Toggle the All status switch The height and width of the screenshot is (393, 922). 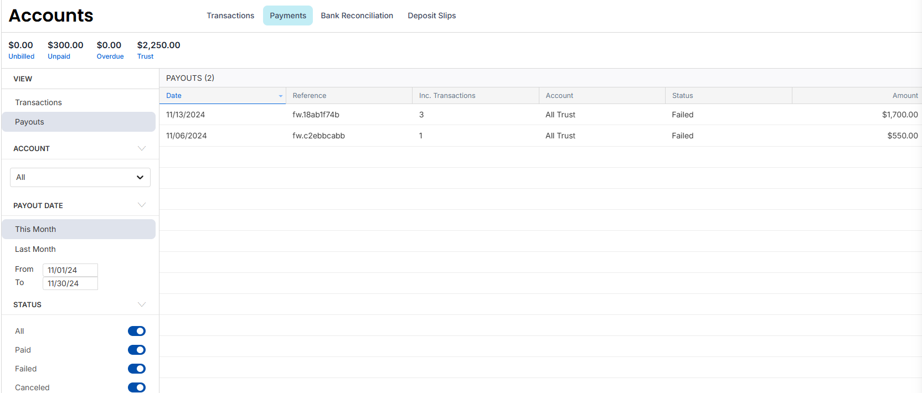[136, 331]
